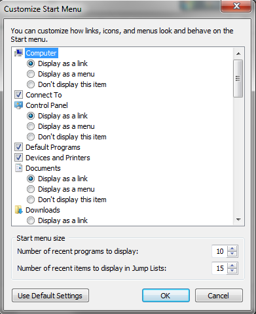Confirm changes with the OK button
Screen dimensions: 256x314
(x=166, y=296)
